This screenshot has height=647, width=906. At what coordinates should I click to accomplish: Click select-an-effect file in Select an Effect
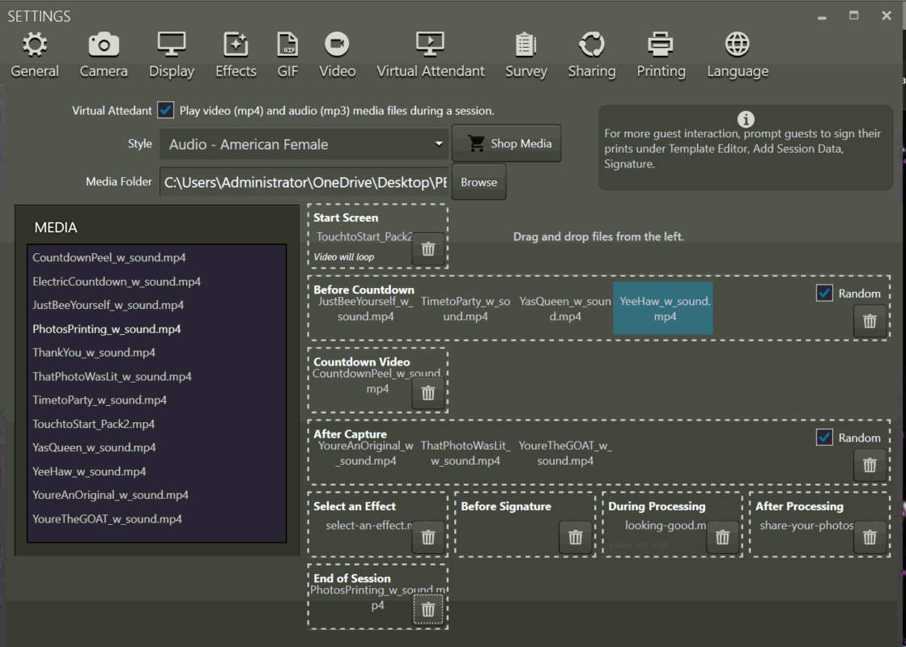pyautogui.click(x=368, y=525)
